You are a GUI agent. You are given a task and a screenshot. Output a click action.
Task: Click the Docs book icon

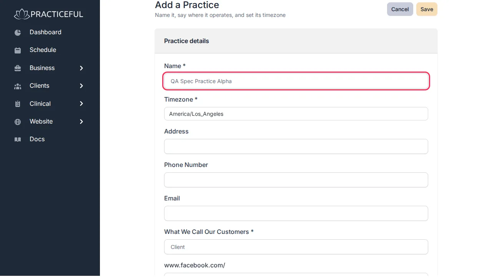[18, 139]
